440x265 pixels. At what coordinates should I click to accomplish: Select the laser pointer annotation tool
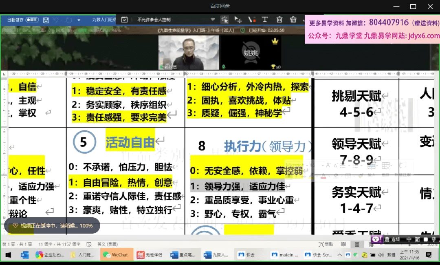[x=224, y=20]
